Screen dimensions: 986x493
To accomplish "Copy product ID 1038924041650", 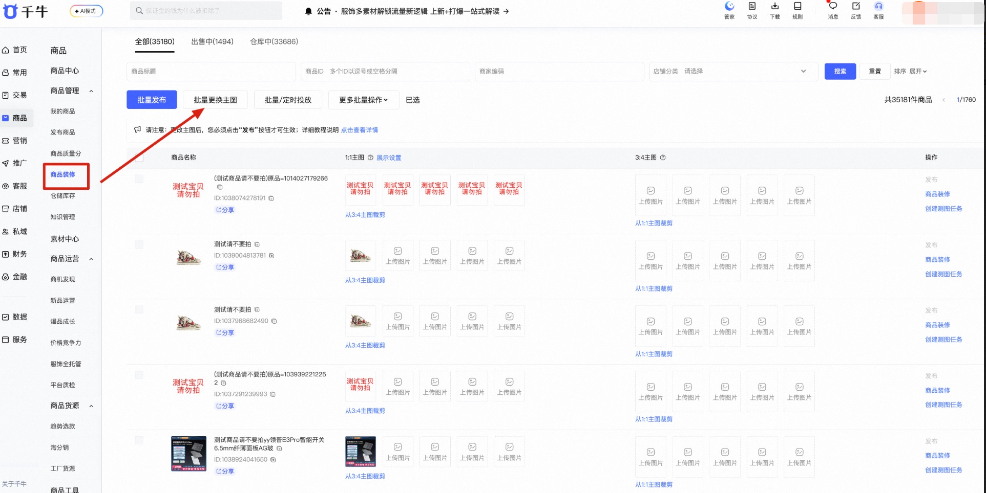I will pyautogui.click(x=273, y=460).
